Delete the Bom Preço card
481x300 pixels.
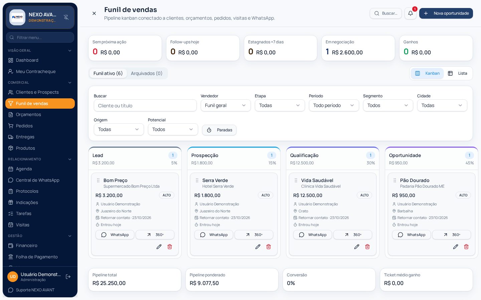[x=170, y=247]
